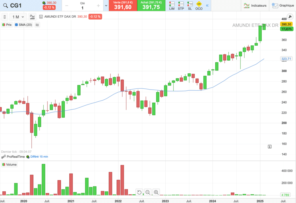Click the green 17J07h countdown label

(x=287, y=29)
